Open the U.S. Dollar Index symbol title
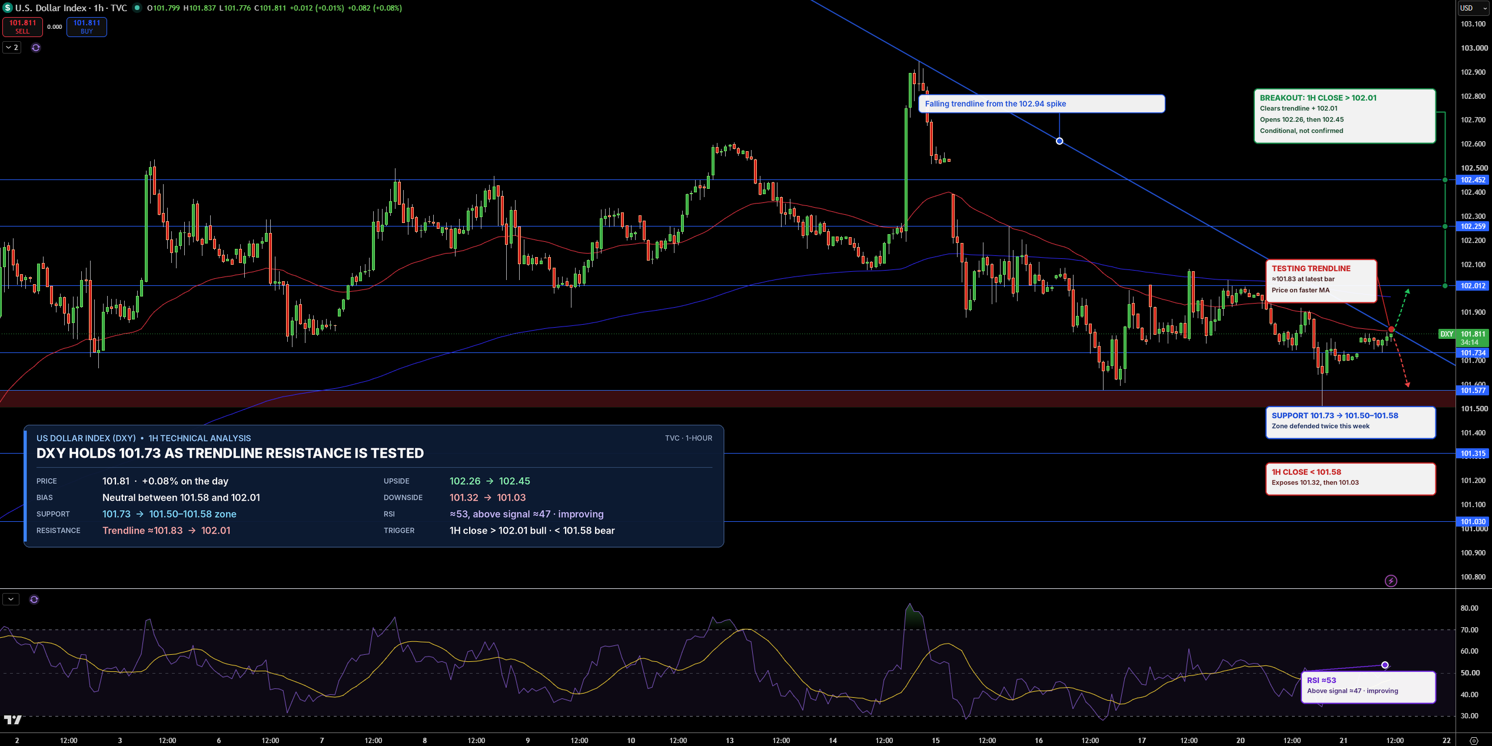 click(71, 8)
